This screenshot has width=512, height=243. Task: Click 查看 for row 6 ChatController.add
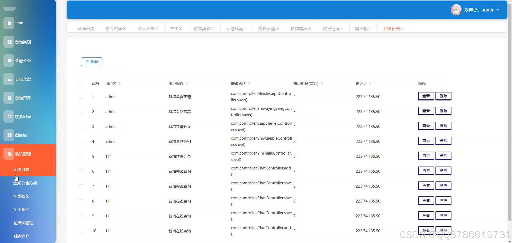(426, 171)
